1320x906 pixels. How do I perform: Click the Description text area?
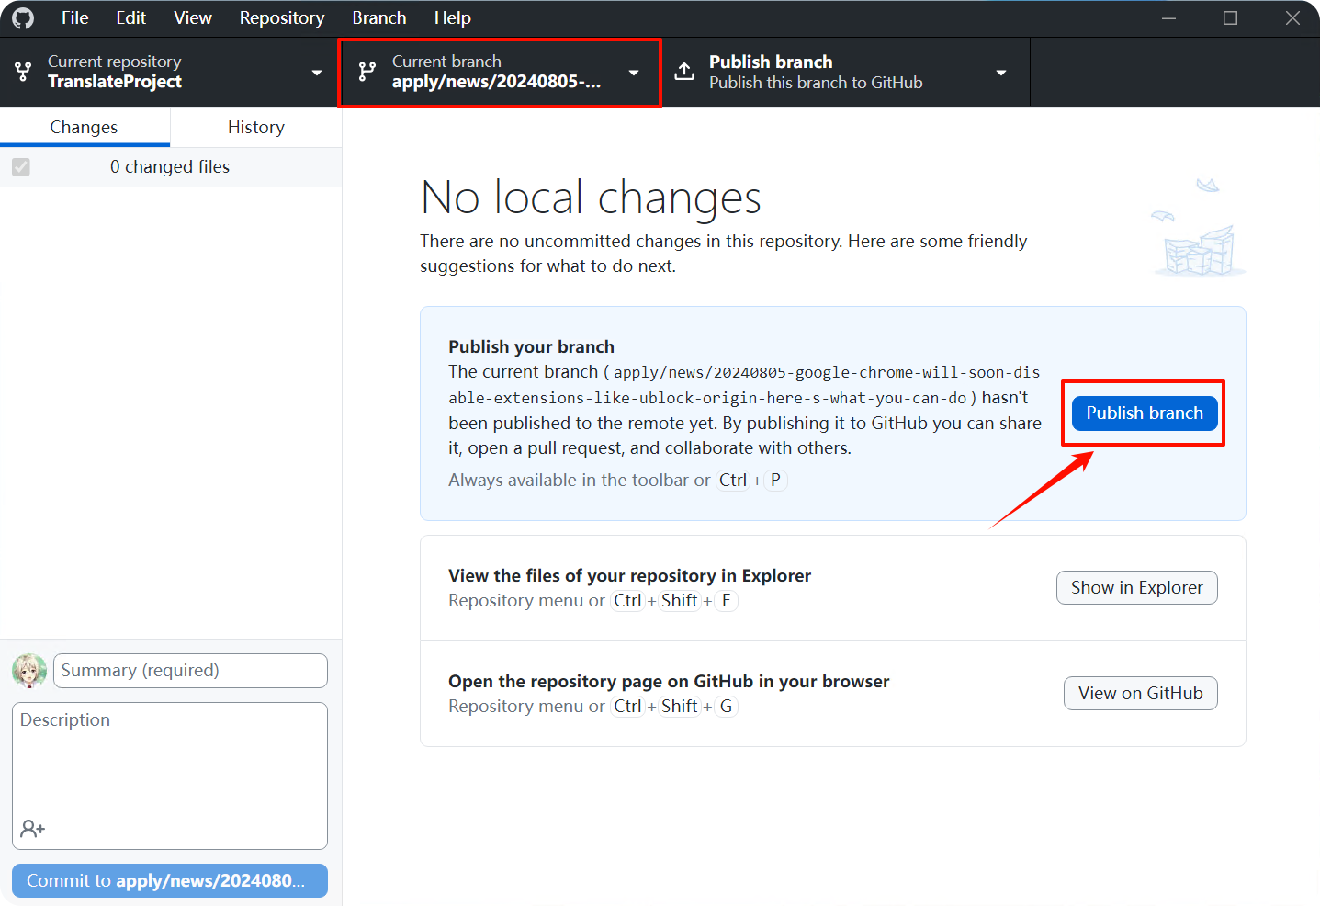tap(170, 776)
